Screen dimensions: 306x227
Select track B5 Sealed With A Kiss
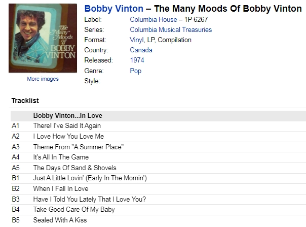(158, 220)
